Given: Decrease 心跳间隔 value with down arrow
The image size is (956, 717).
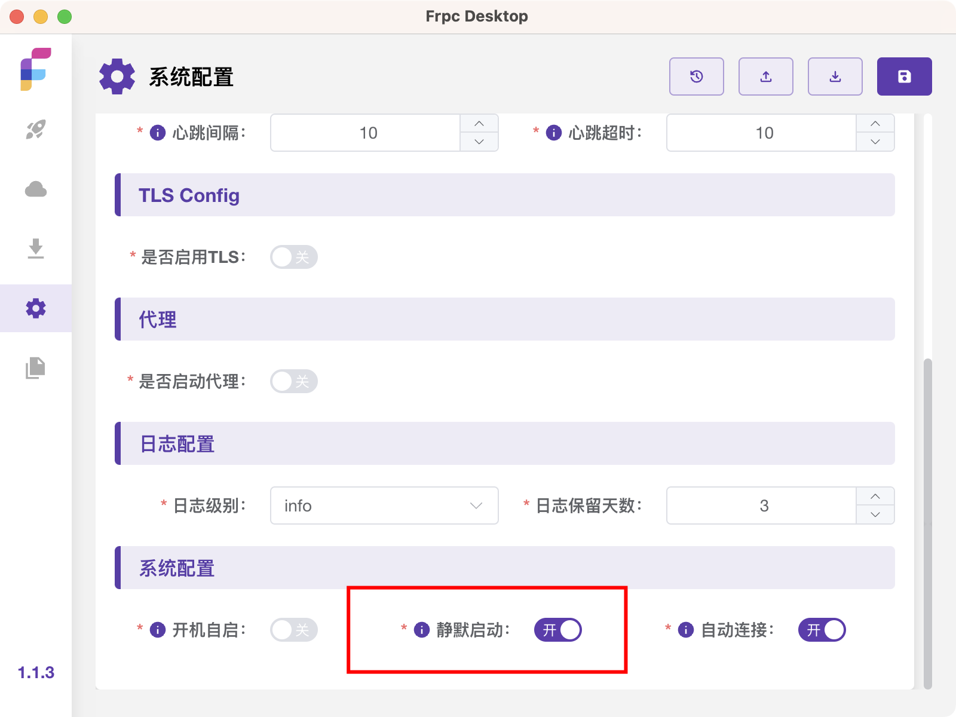Looking at the screenshot, I should click(x=479, y=142).
